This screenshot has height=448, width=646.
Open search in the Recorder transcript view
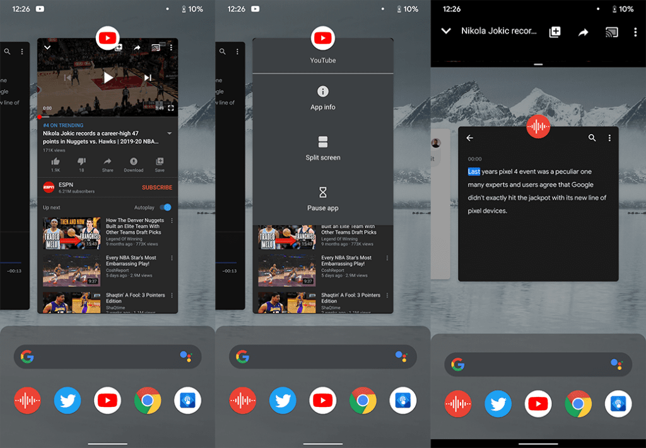pos(592,138)
